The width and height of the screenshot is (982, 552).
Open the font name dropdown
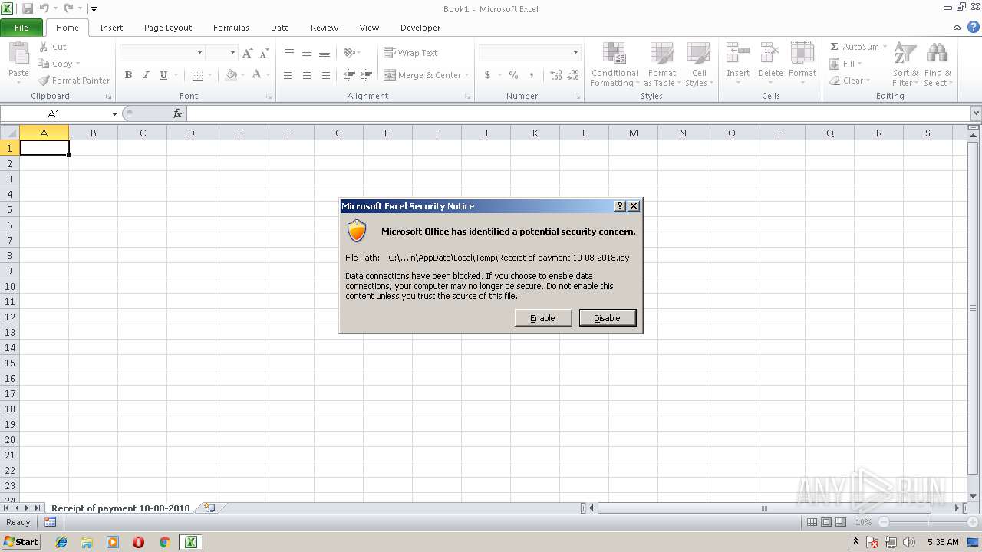200,53
